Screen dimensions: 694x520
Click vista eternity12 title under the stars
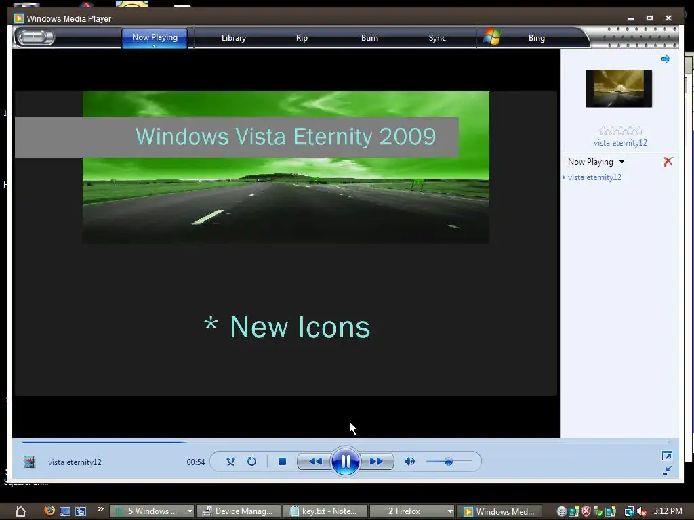[620, 143]
